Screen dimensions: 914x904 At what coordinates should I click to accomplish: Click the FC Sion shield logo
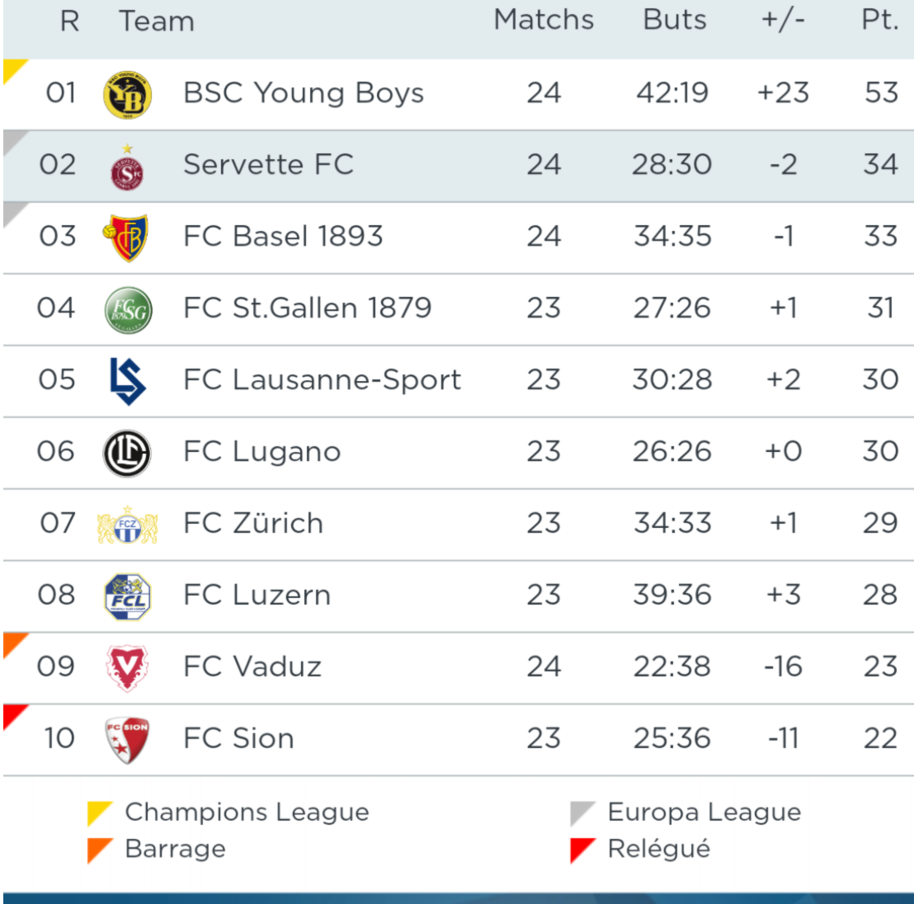(127, 739)
